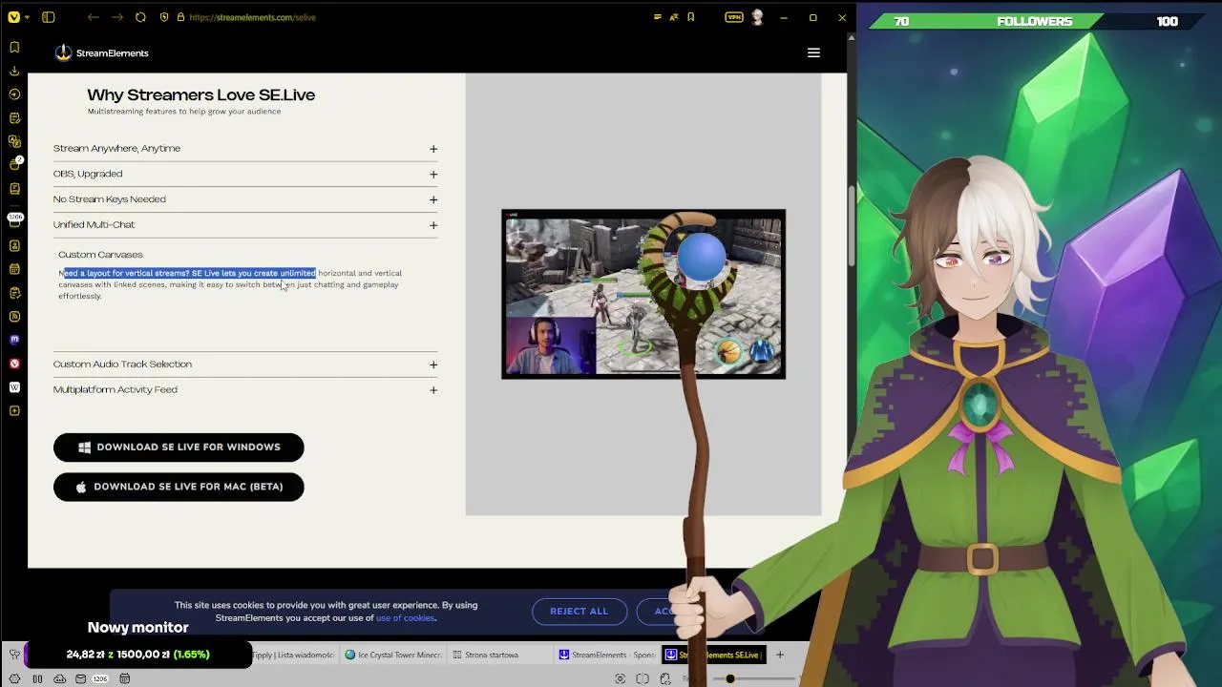Screen dimensions: 1222x687
Task: Switch to Ice Crystal Tower Minecraft tab
Action: pos(393,655)
